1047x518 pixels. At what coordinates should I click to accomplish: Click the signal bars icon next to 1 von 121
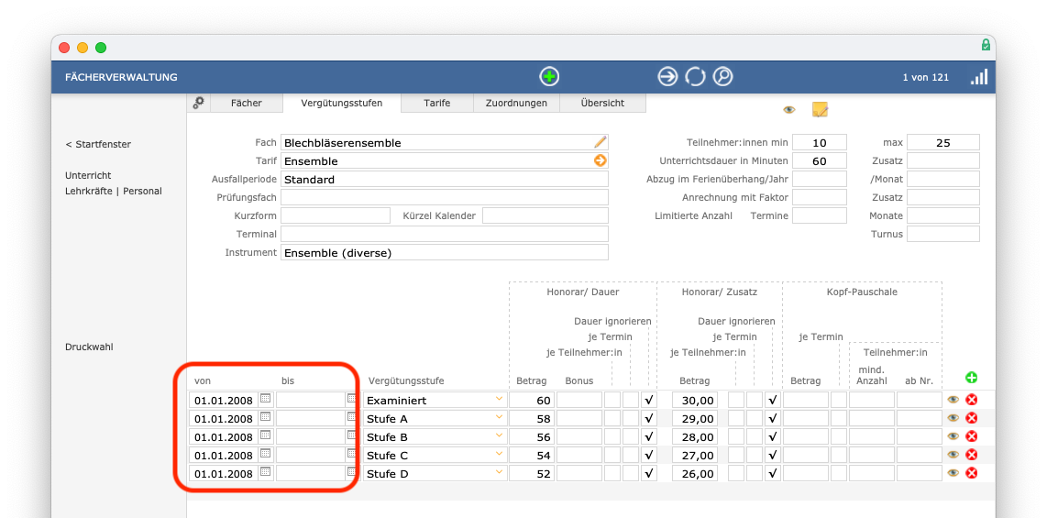coord(979,77)
